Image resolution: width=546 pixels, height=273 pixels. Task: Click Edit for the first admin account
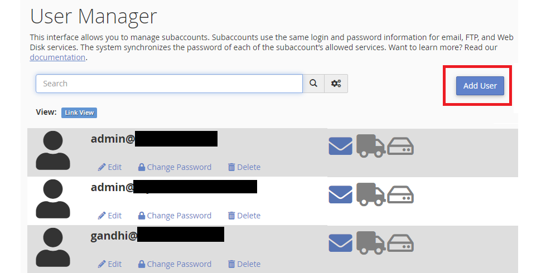(x=110, y=167)
